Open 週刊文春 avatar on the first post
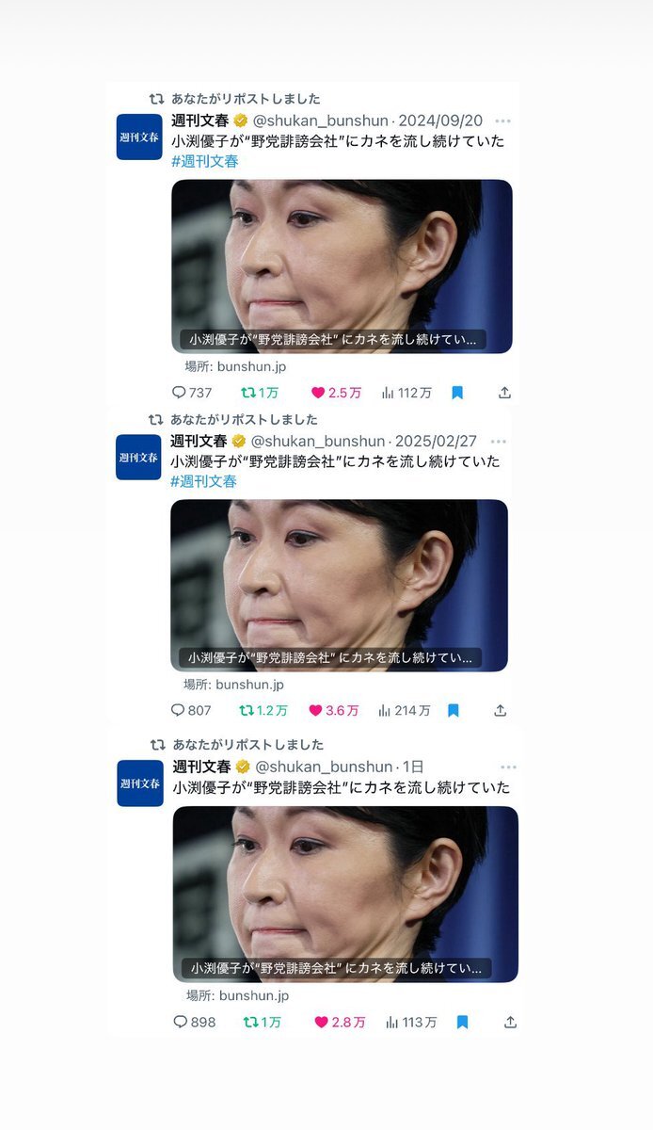Image resolution: width=653 pixels, height=1130 pixels. [x=139, y=137]
